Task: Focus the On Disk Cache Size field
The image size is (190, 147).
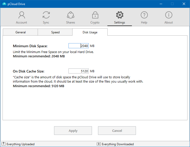Action: pos(79,71)
